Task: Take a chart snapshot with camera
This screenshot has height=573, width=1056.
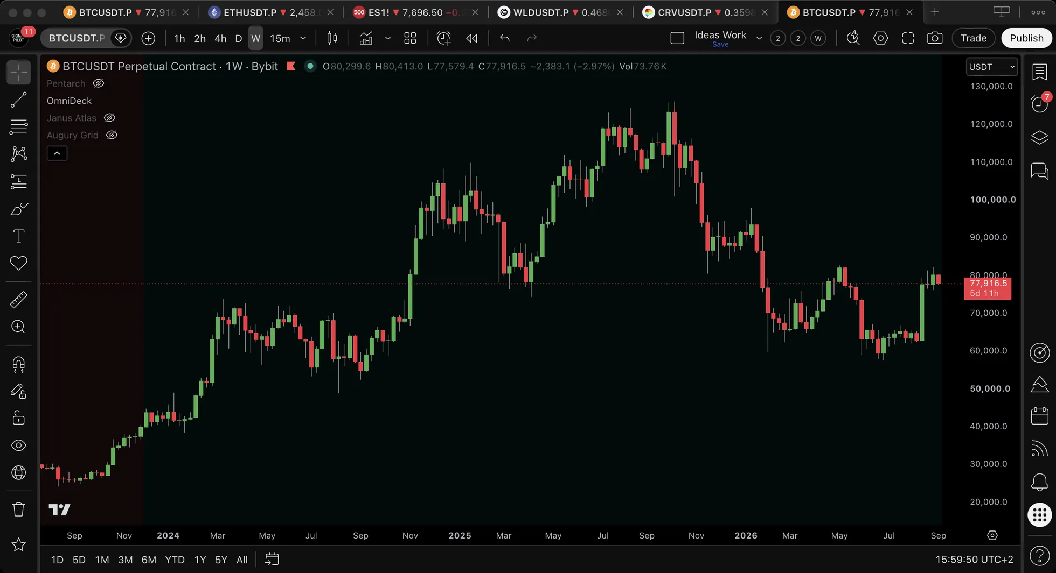Action: coord(935,38)
